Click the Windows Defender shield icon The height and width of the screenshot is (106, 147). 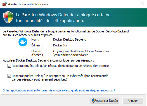pyautogui.click(x=8, y=17)
